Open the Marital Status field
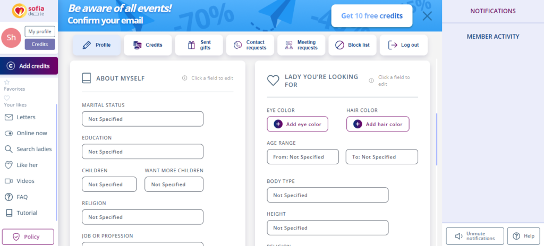This screenshot has height=246, width=544. pyautogui.click(x=142, y=119)
